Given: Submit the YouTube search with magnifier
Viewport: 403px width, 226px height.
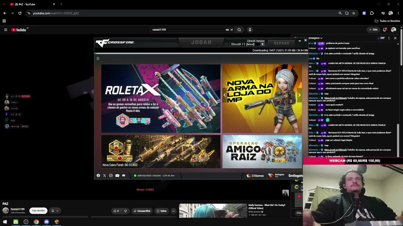Looking at the screenshot, I should tap(239, 30).
